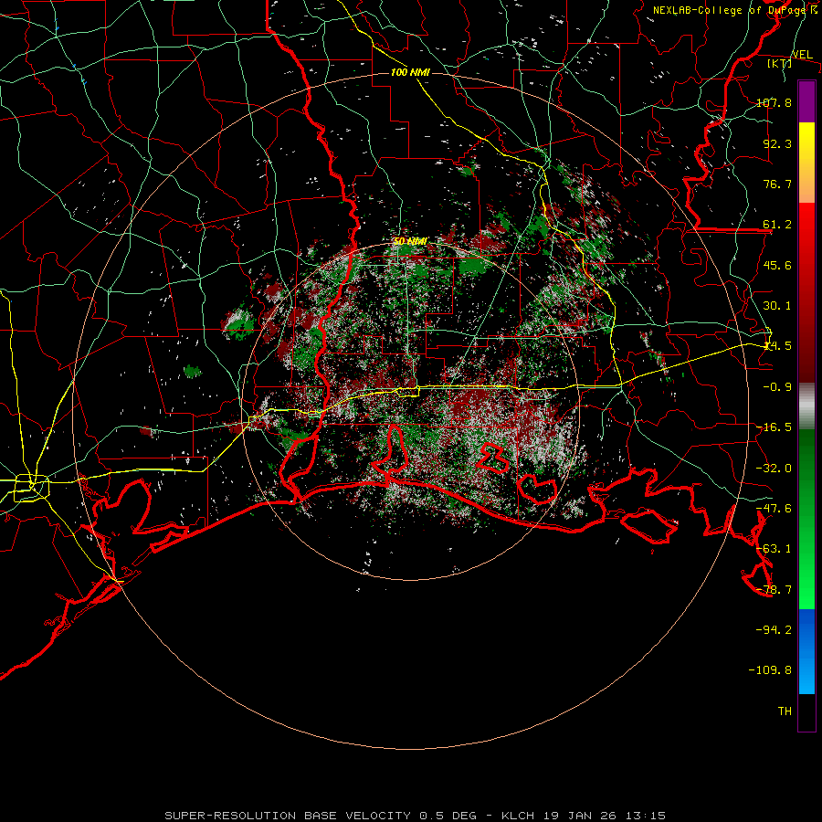
Task: Select the -109.8 legend value
Action: coord(770,670)
